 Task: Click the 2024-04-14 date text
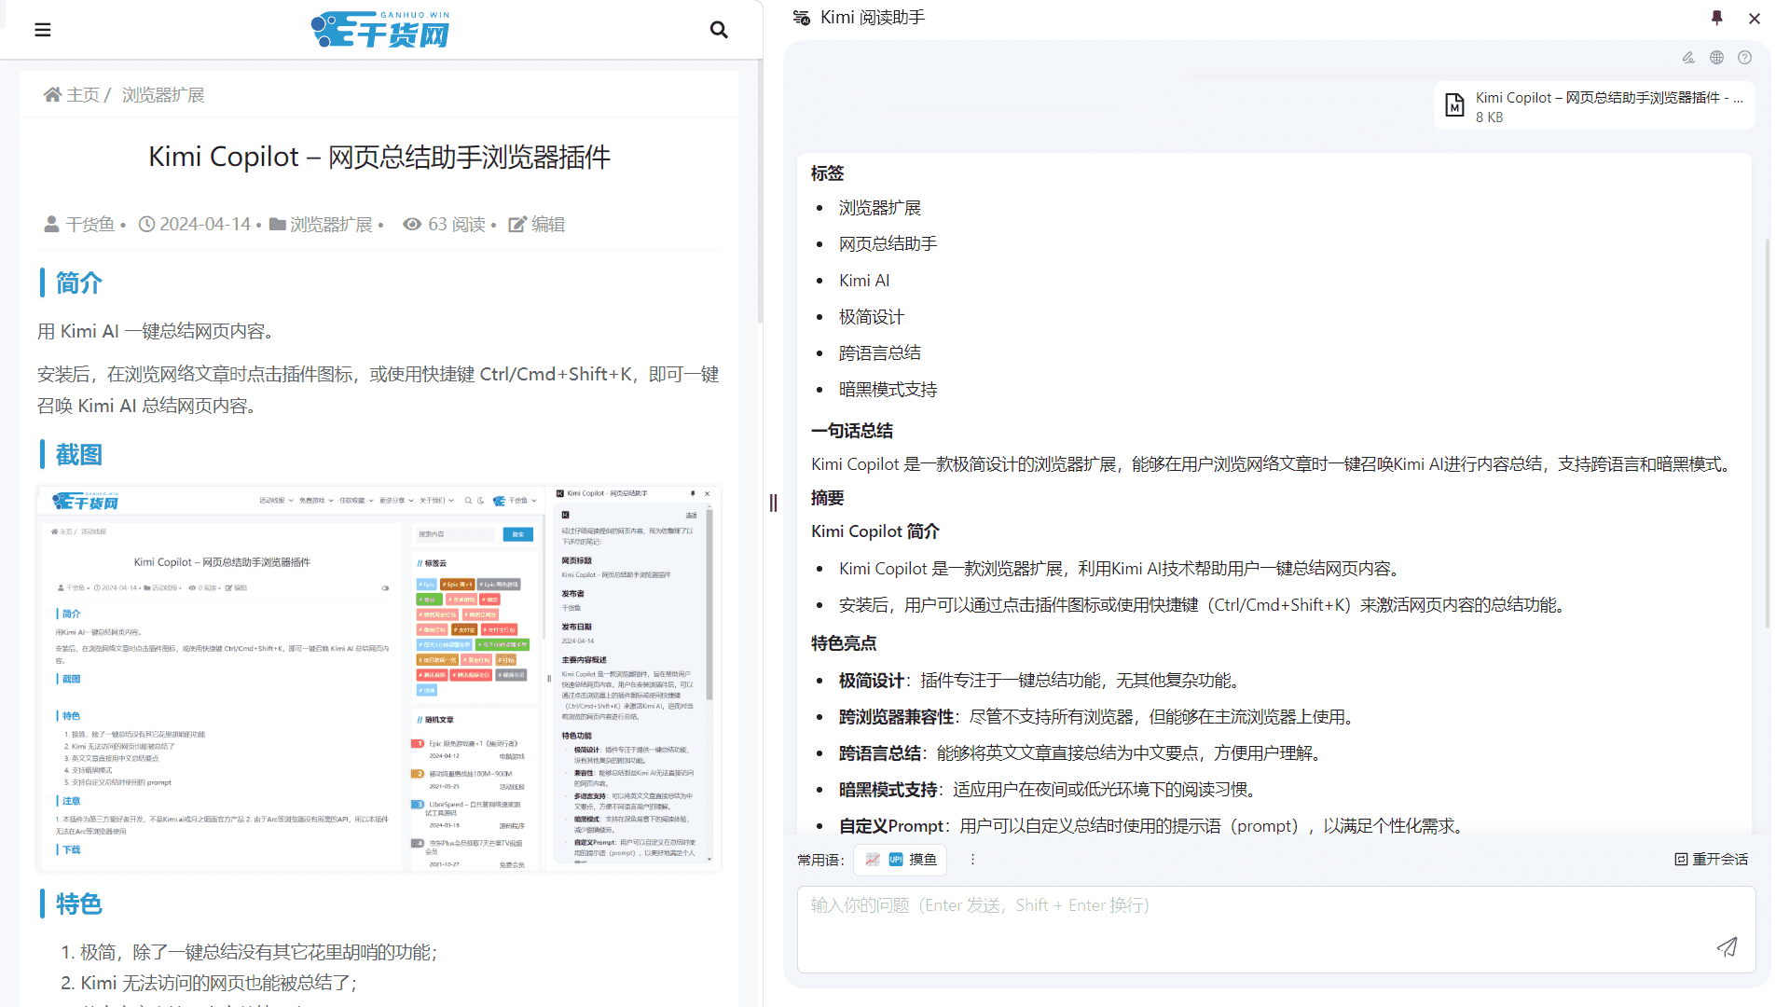(x=205, y=225)
